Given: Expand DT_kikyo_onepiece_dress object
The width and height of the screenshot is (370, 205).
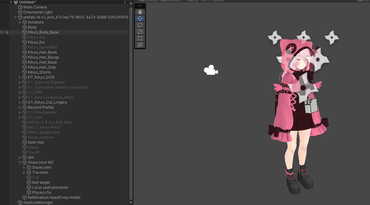Looking at the screenshot, I should [x=20, y=97].
